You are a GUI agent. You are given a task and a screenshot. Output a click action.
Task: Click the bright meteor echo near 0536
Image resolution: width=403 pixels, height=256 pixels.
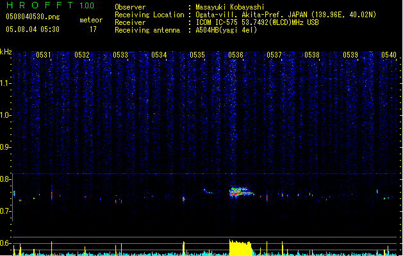pyautogui.click(x=241, y=192)
